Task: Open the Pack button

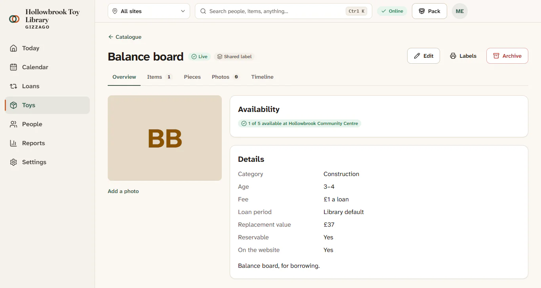Action: 429,11
